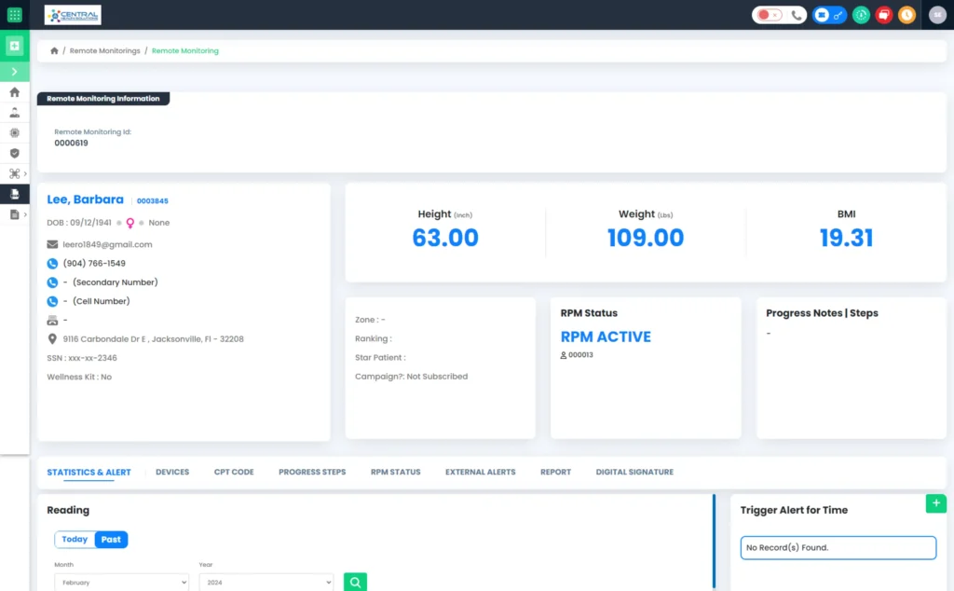954x591 pixels.
Task: Open the red chat messages icon
Action: (883, 15)
